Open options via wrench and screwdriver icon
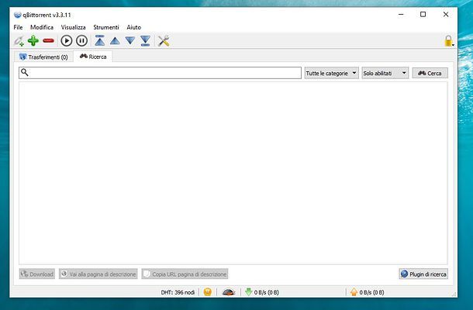473x310 pixels. click(x=164, y=41)
